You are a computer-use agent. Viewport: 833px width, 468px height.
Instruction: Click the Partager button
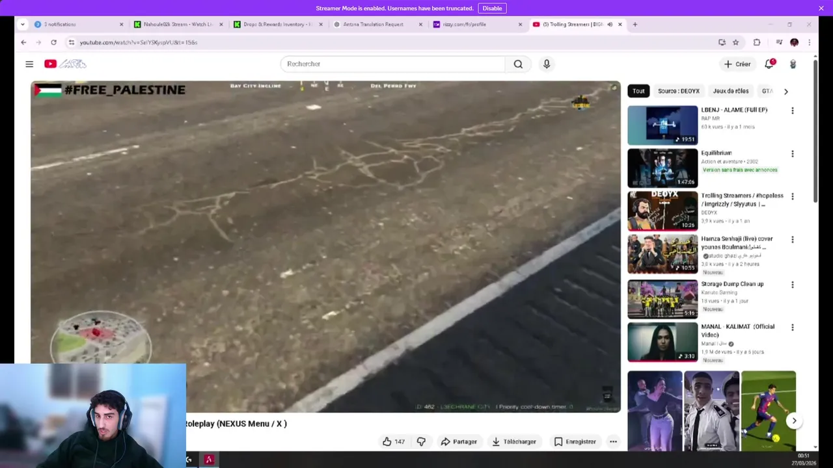point(459,441)
